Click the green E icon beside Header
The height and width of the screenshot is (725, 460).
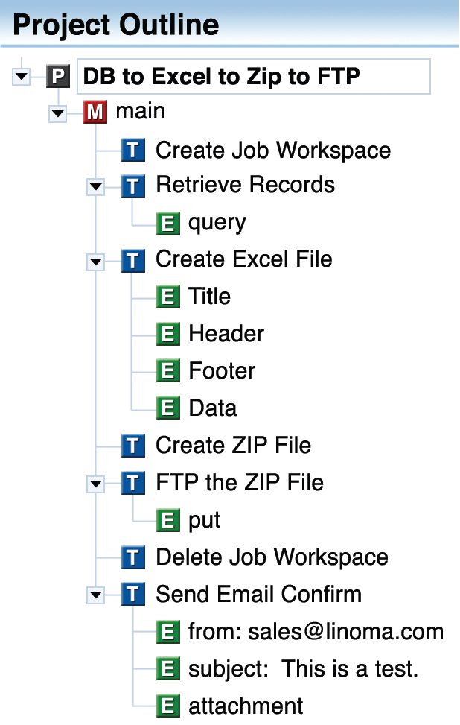coord(168,335)
